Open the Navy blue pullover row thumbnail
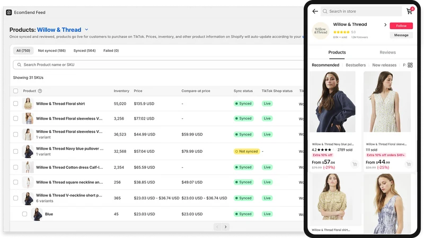The width and height of the screenshot is (424, 238). pyautogui.click(x=28, y=151)
